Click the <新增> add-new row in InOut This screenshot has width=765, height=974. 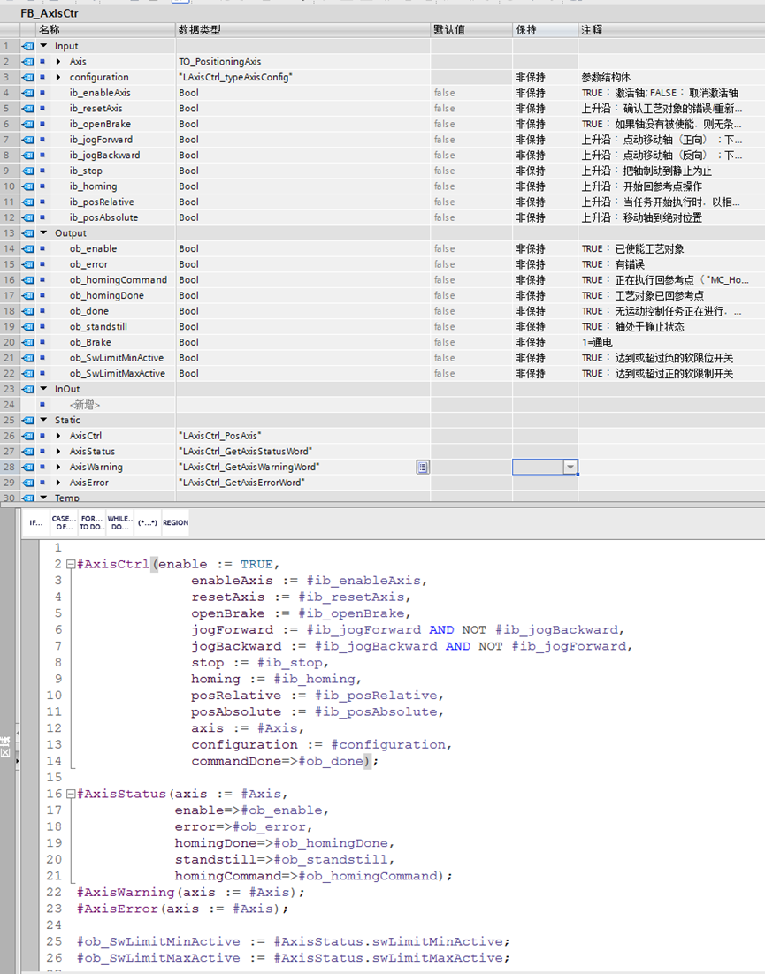pyautogui.click(x=85, y=405)
